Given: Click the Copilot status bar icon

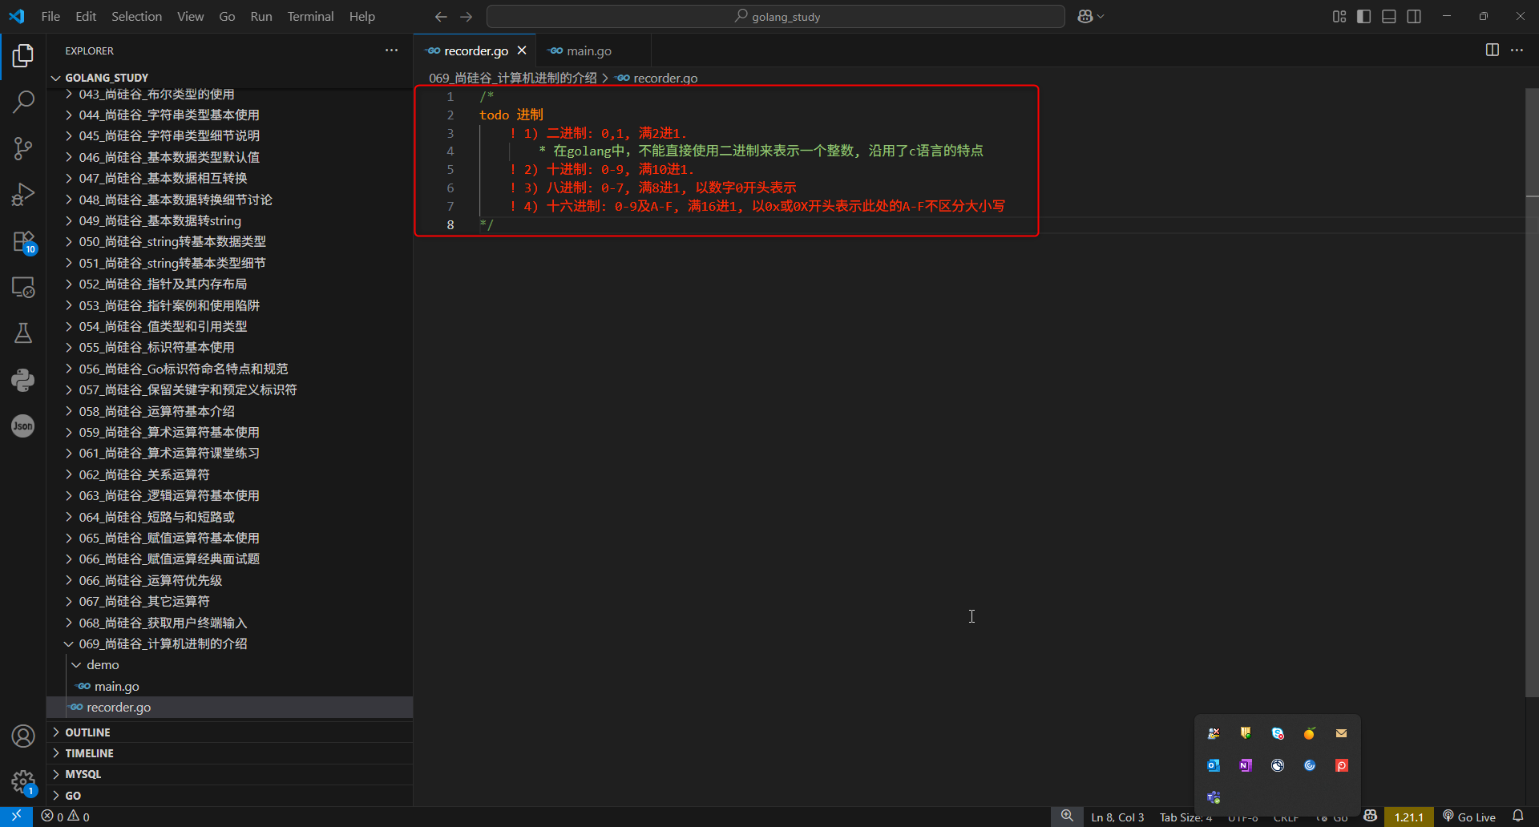Looking at the screenshot, I should pyautogui.click(x=1371, y=817).
